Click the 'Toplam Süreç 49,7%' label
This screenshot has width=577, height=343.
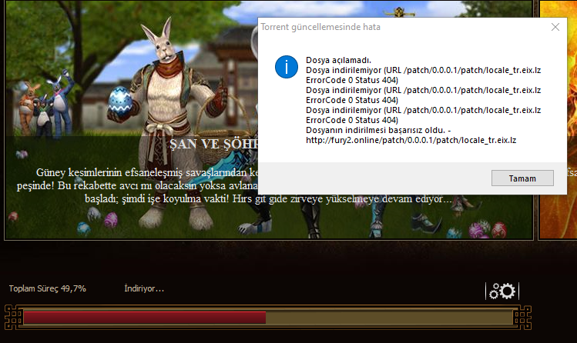(x=48, y=288)
